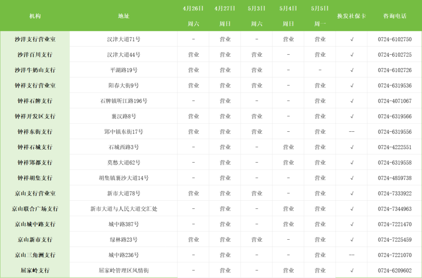Click the 换发社保卡 column header
422x278 pixels.
pyautogui.click(x=352, y=16)
